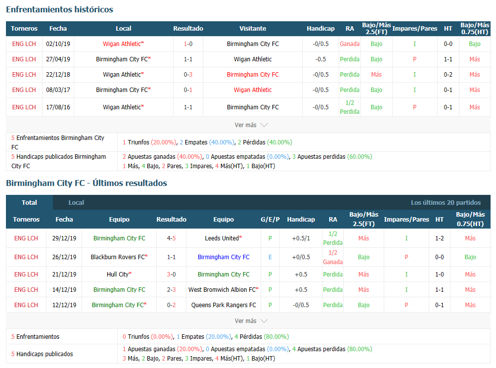Click ENG LCH in the 21/12/19 row
The image size is (496, 368).
click(x=26, y=275)
